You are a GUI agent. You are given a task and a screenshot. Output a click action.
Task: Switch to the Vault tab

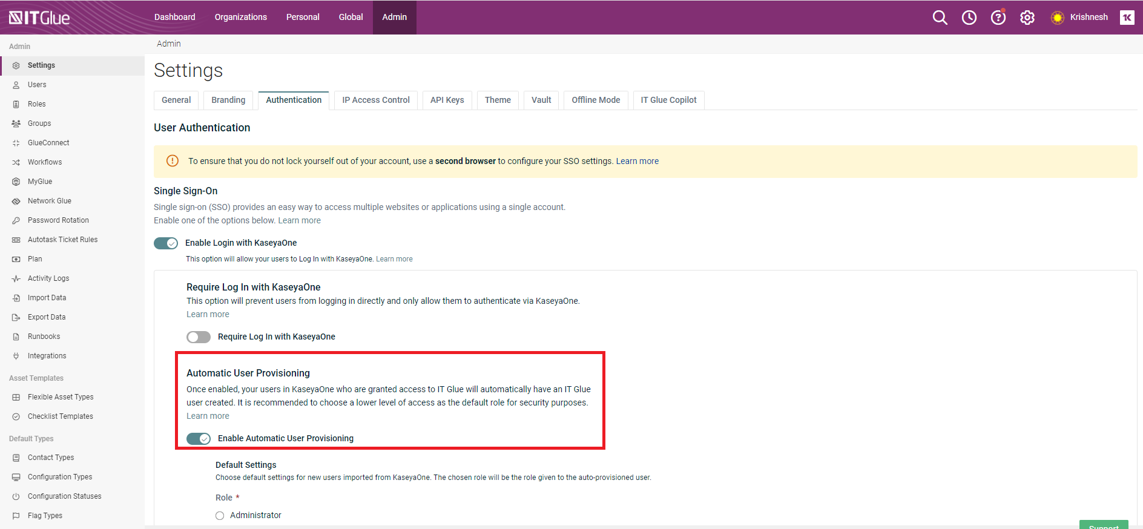[x=541, y=100]
